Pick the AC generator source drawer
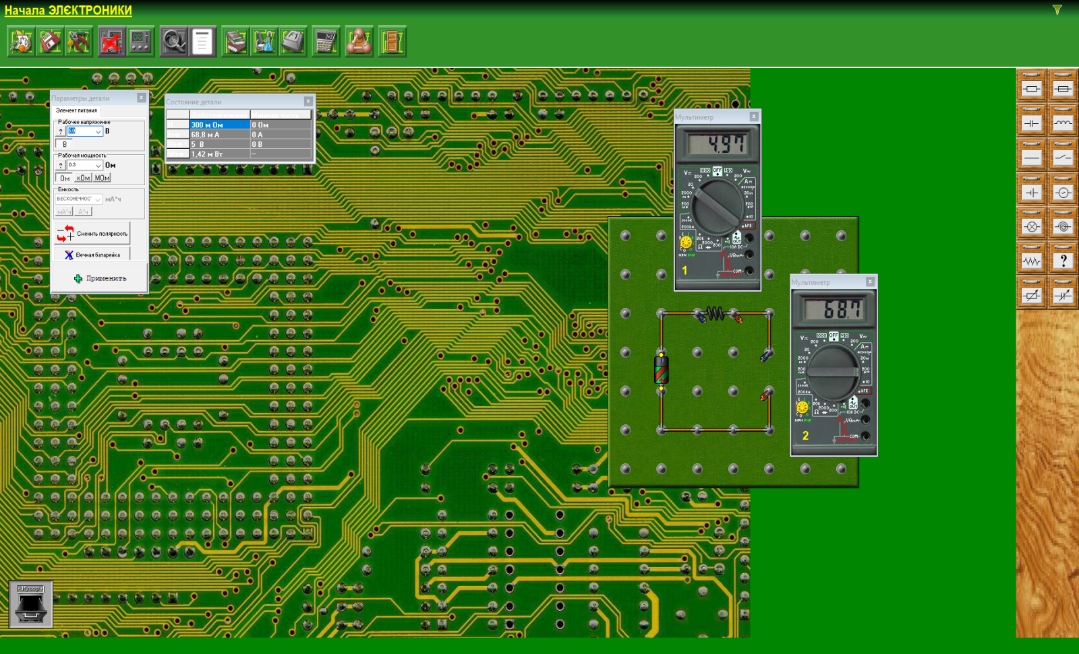Image resolution: width=1079 pixels, height=654 pixels. click(x=1063, y=190)
